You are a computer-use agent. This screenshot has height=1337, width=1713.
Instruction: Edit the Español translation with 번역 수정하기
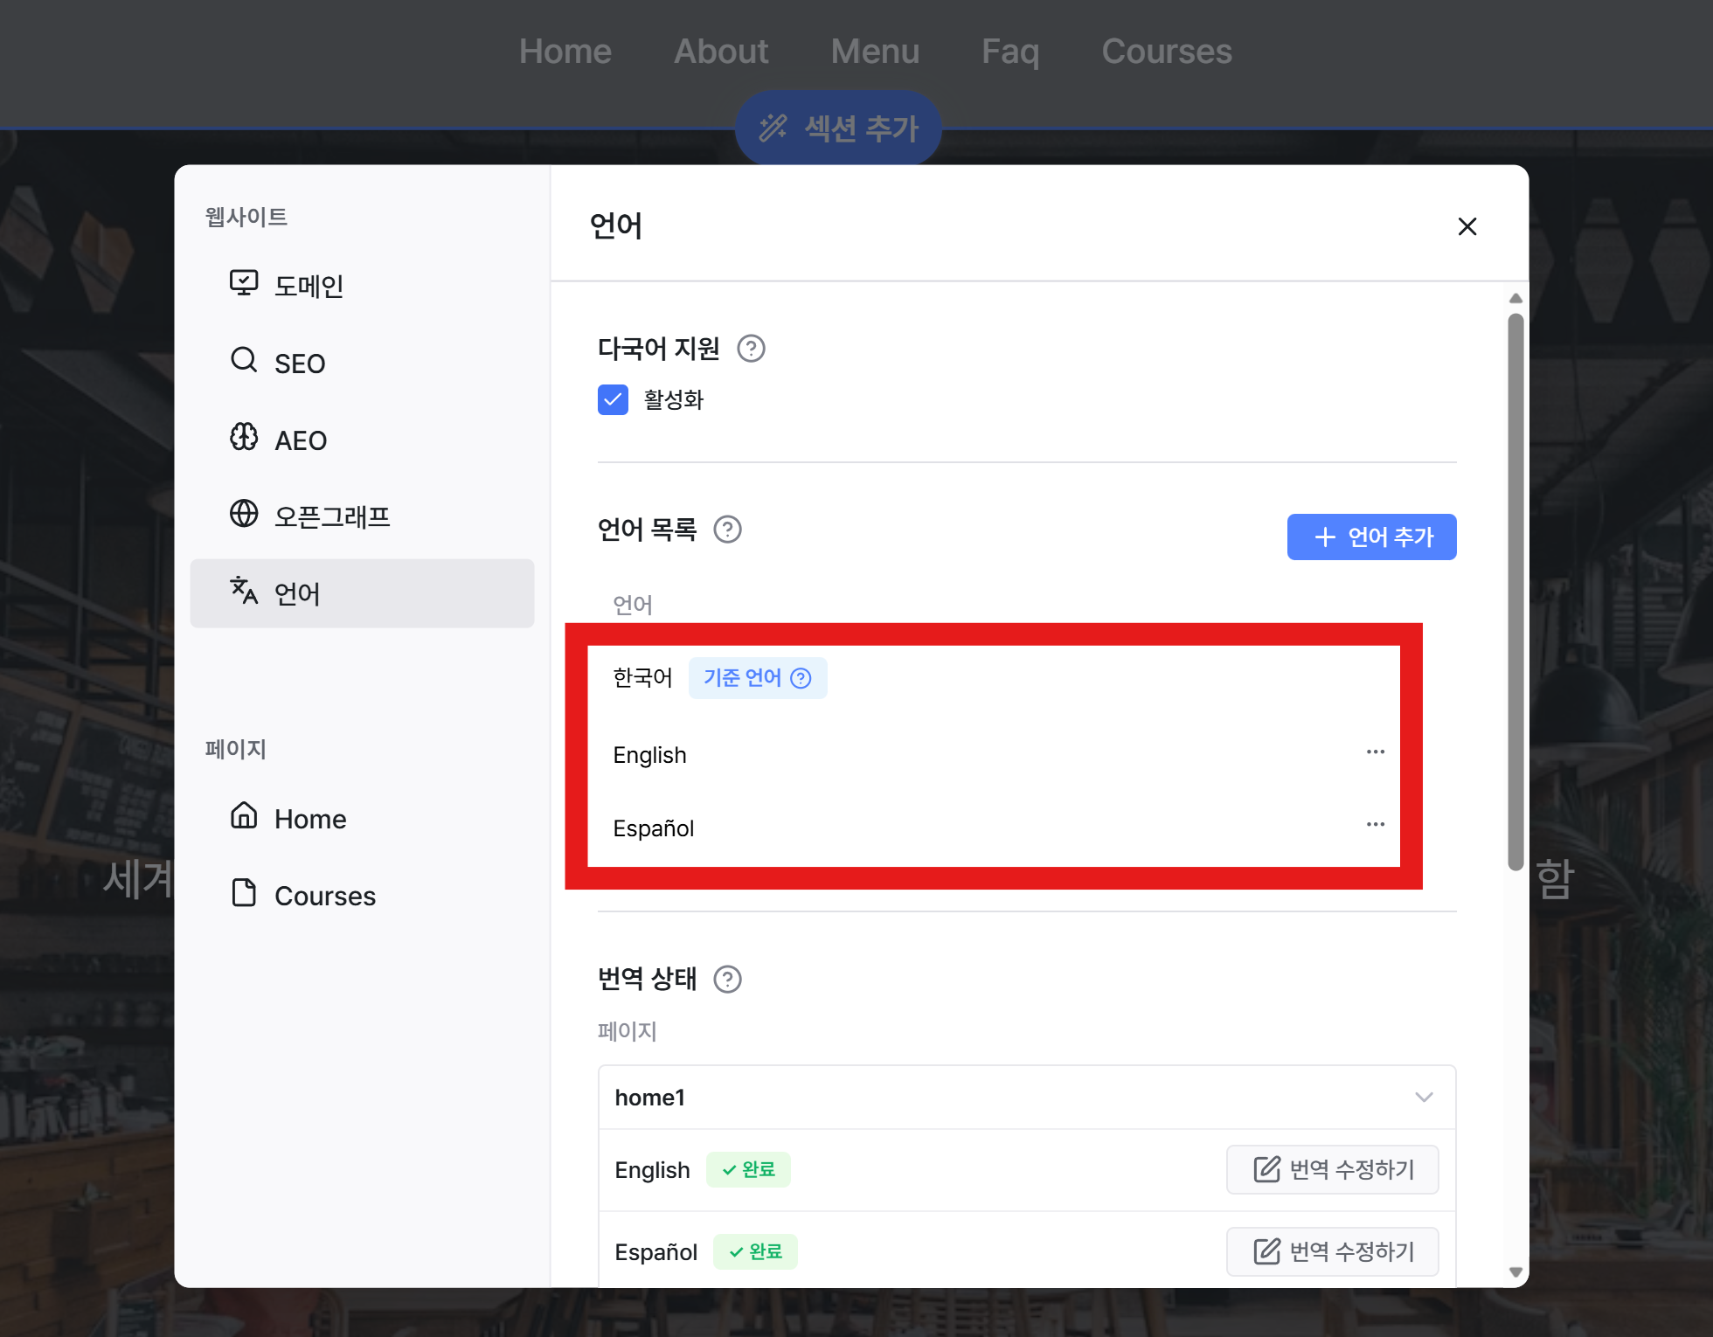coord(1332,1251)
